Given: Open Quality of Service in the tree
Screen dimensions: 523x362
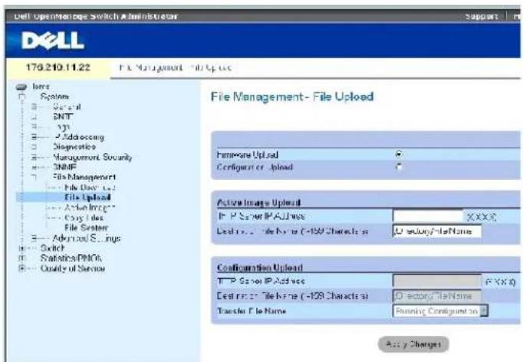Looking at the screenshot, I should (73, 269).
